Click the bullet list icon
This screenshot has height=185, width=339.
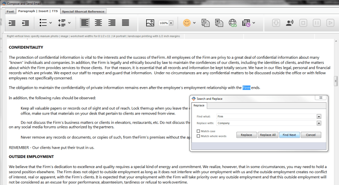click(x=43, y=23)
